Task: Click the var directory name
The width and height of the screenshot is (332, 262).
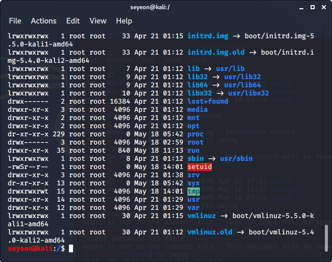Action: coord(193,208)
